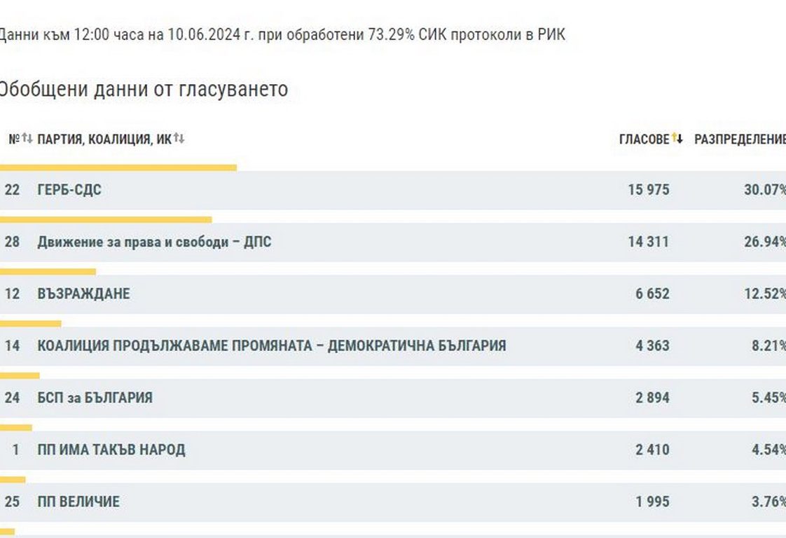Click the sort arrows next to ГЛАСОВЕ

(x=677, y=138)
